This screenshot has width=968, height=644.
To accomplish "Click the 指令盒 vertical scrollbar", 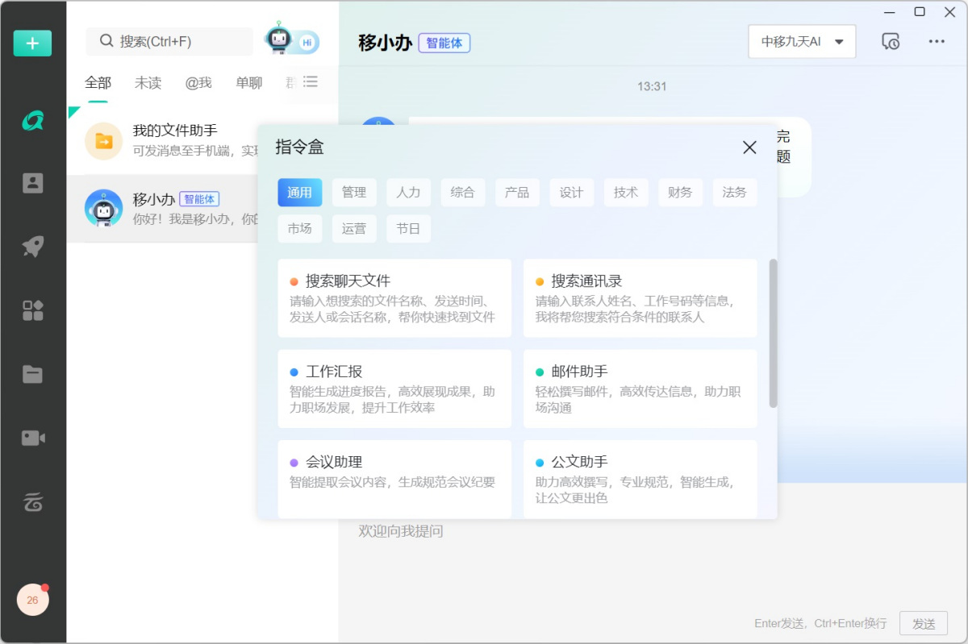I will [773, 333].
